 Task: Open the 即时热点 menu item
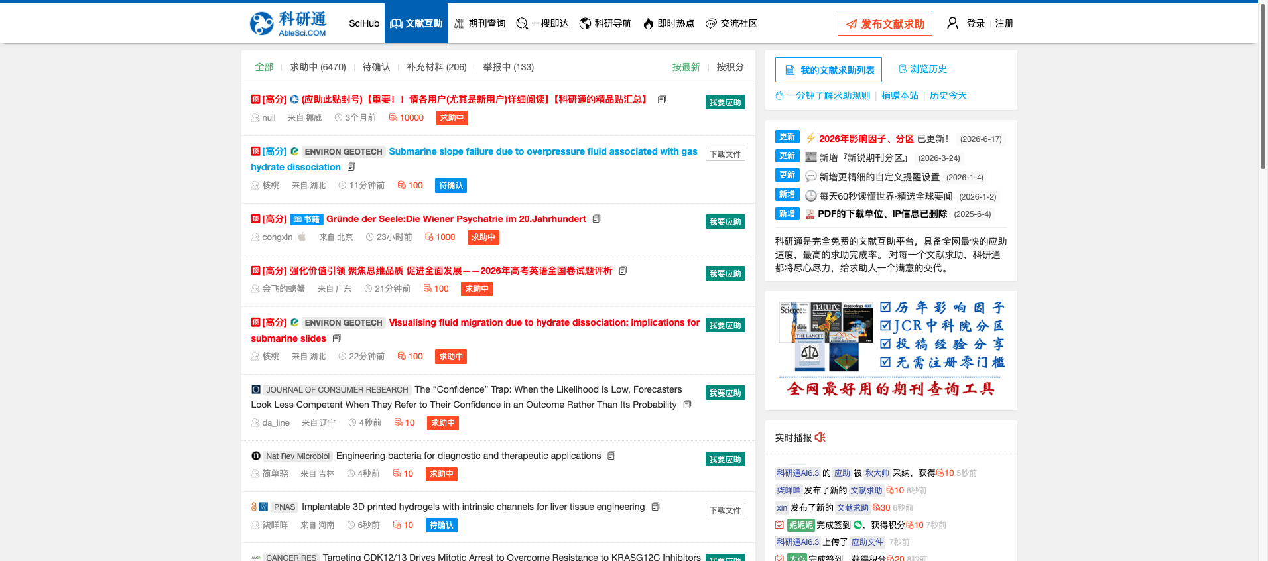[x=668, y=23]
